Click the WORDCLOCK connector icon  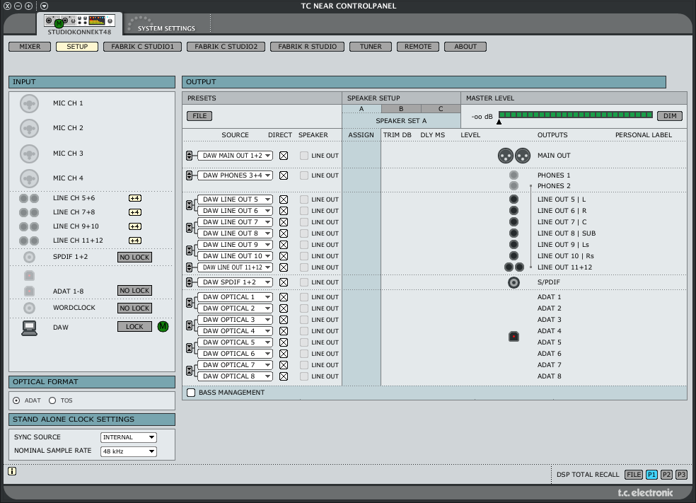pos(29,308)
